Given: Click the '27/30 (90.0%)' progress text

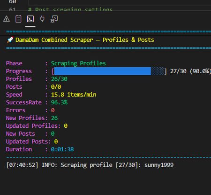Looking at the screenshot, I should pyautogui.click(x=190, y=71).
